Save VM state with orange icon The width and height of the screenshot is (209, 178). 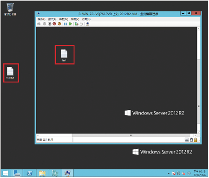tap(59, 24)
